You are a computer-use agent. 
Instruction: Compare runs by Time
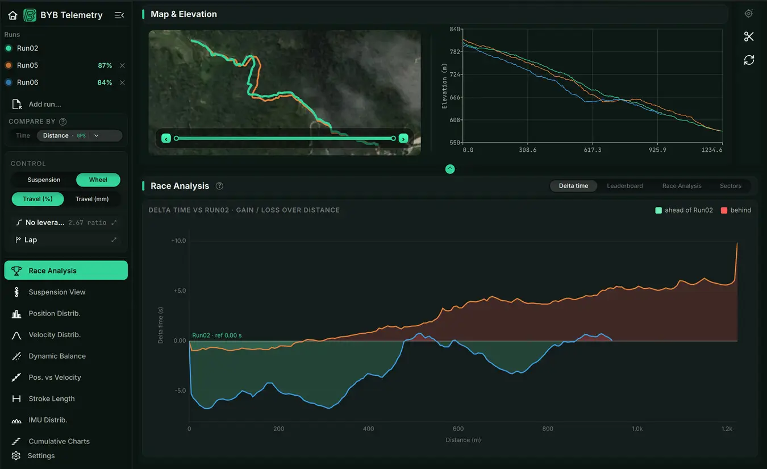(x=23, y=136)
